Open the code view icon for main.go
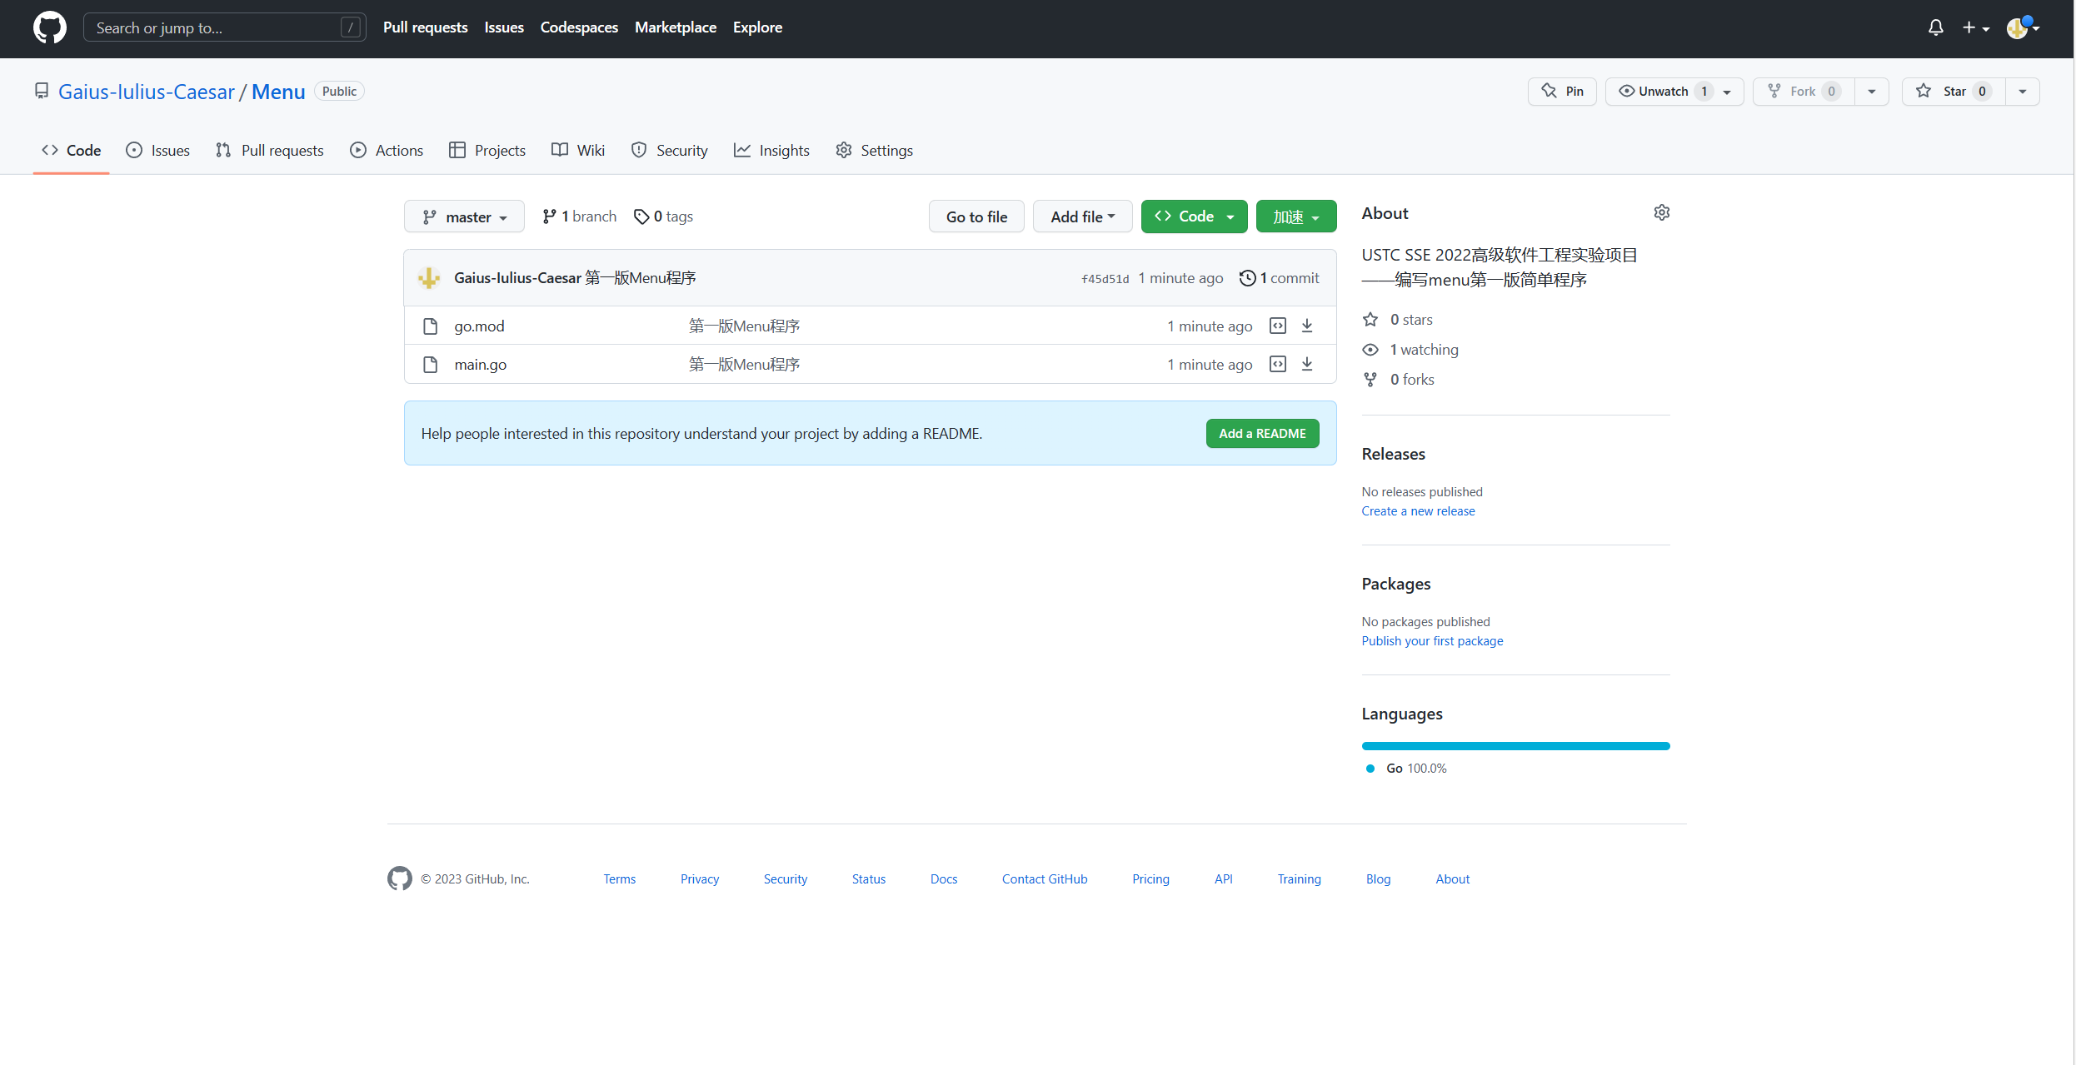The width and height of the screenshot is (2076, 1065). click(1277, 364)
